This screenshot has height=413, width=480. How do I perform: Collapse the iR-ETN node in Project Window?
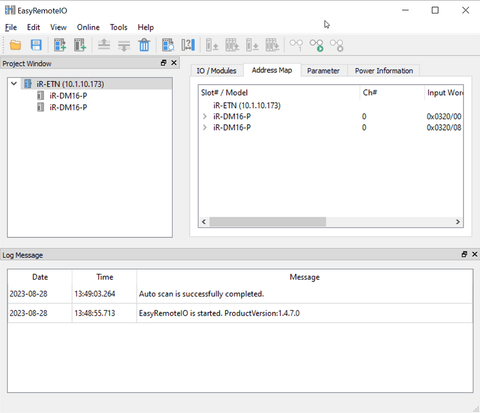[13, 83]
